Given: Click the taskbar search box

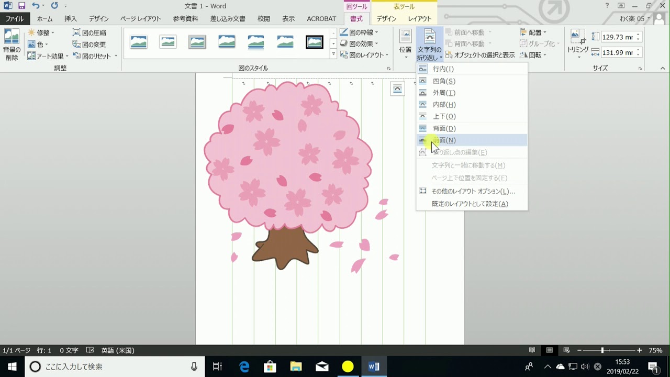Looking at the screenshot, I should (x=115, y=367).
